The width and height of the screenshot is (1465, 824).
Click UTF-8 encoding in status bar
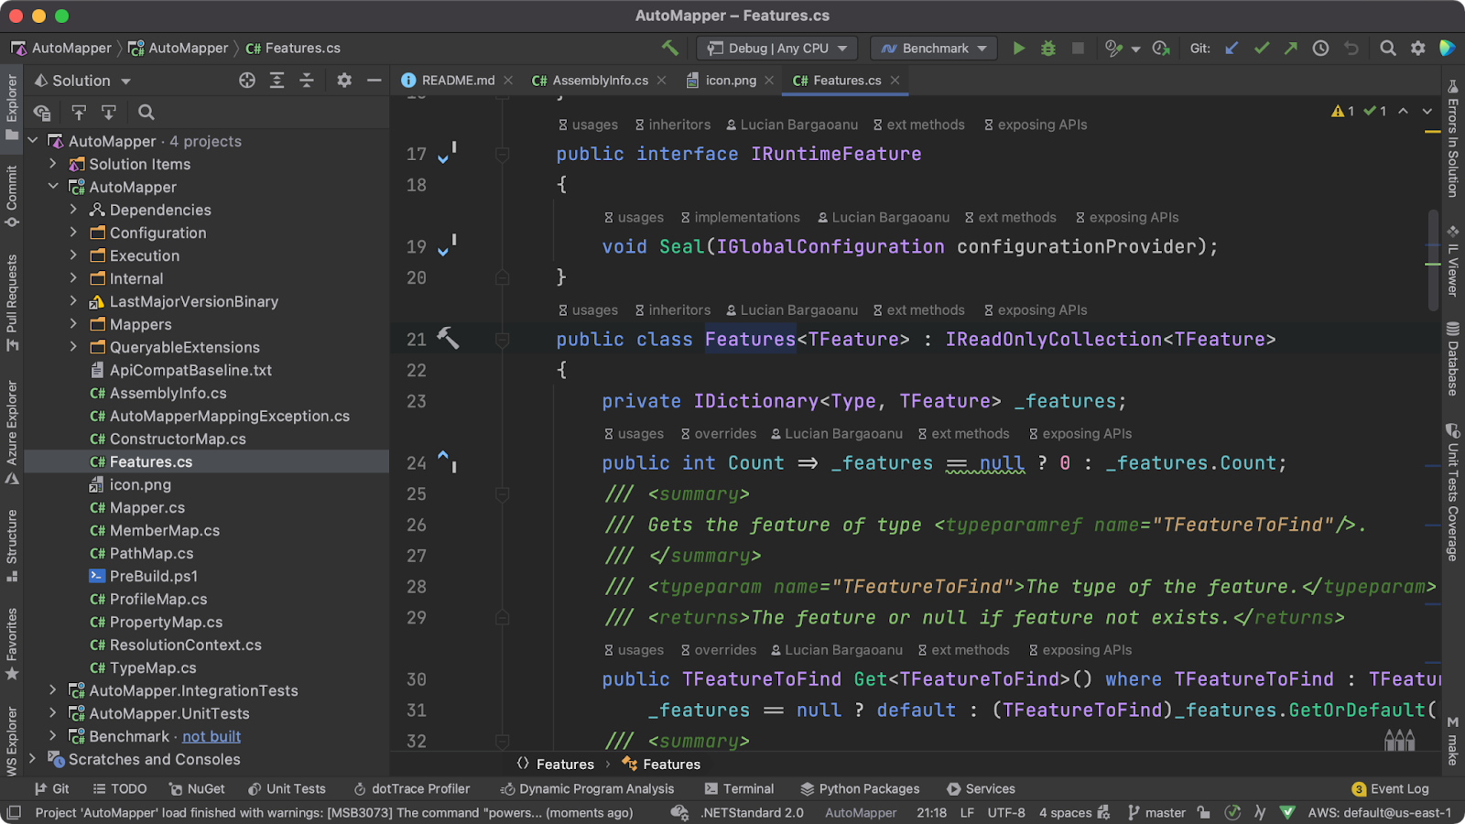[x=1006, y=812]
